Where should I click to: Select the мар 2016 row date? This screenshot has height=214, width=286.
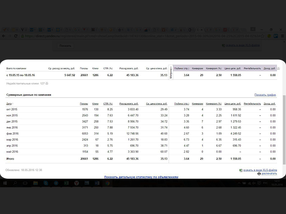point(12,139)
